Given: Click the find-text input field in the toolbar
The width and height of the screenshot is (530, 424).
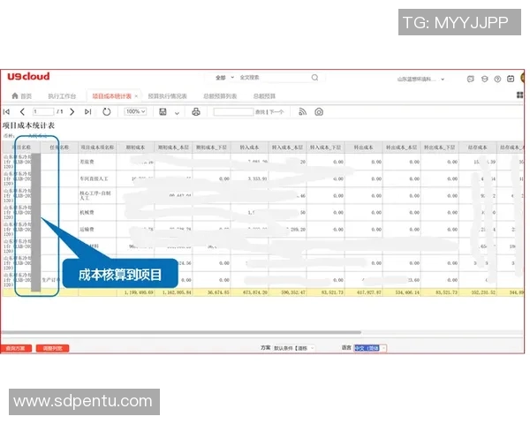Looking at the screenshot, I should tap(233, 112).
